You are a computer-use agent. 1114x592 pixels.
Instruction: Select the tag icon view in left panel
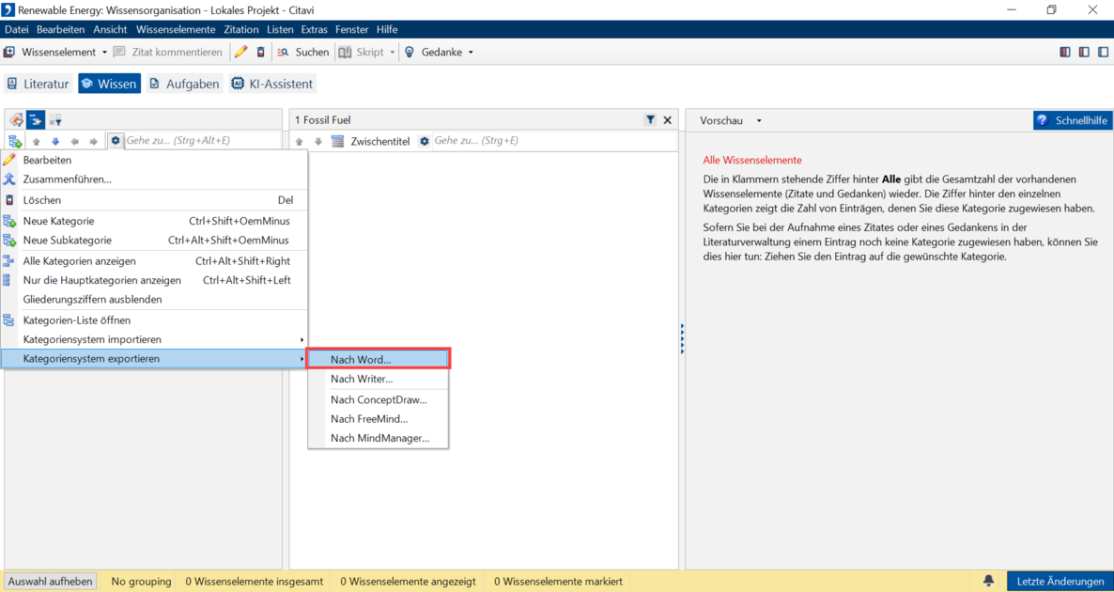click(16, 120)
